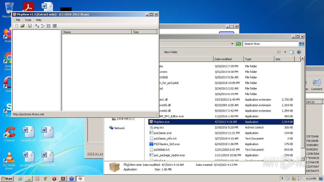Select the PkgView.exe file in Explorer
The height and width of the screenshot is (182, 324).
tap(221, 122)
